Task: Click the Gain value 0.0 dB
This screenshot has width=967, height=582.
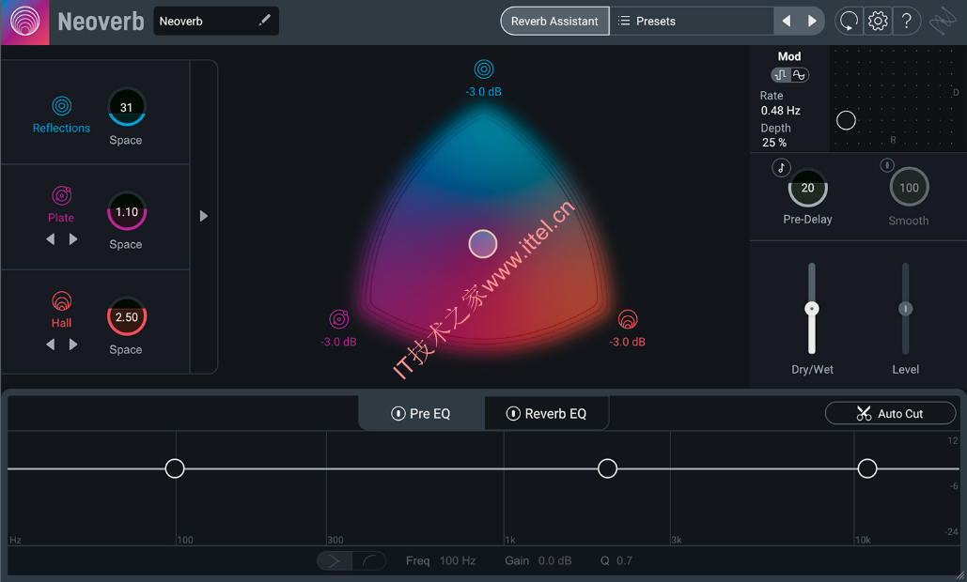Action: pyautogui.click(x=554, y=560)
